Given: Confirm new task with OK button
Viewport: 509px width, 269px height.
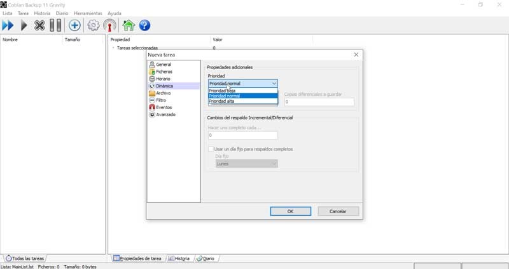Looking at the screenshot, I should 291,211.
